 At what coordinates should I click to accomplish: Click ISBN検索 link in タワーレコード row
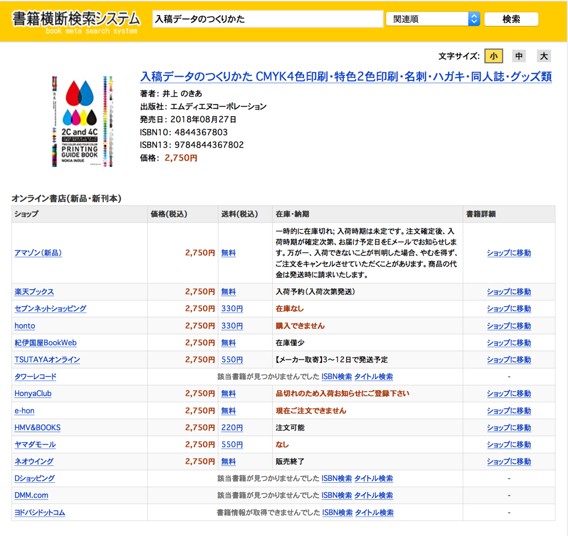pyautogui.click(x=336, y=376)
